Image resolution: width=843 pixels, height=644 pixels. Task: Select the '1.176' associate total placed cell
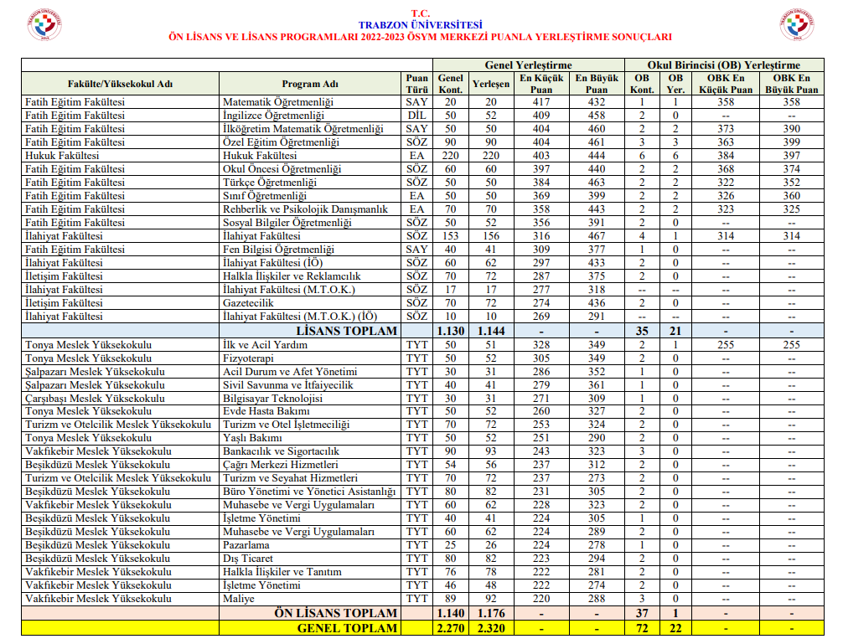[x=491, y=613]
